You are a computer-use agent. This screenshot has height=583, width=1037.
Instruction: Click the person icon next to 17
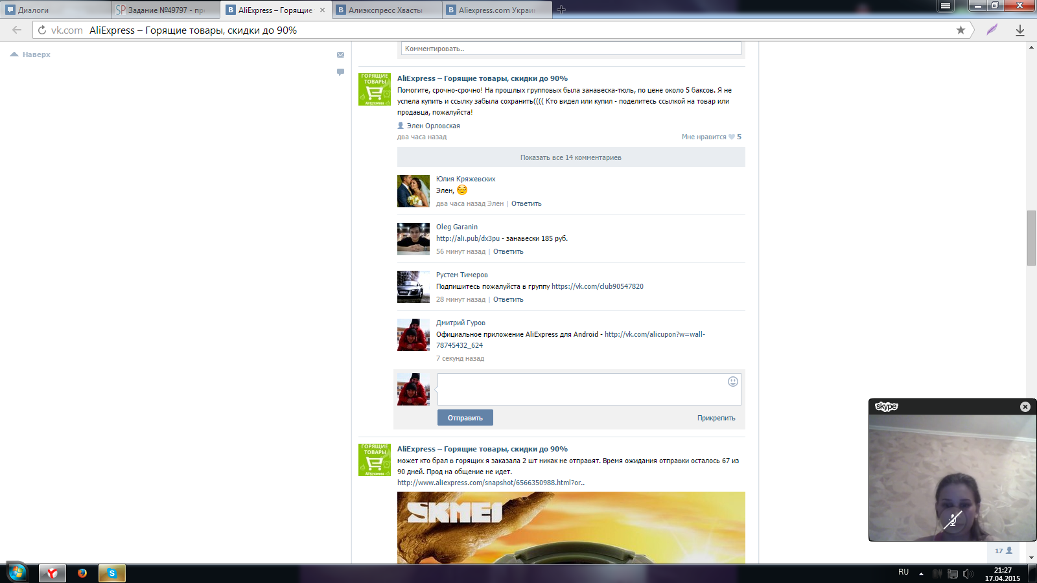(x=1009, y=551)
